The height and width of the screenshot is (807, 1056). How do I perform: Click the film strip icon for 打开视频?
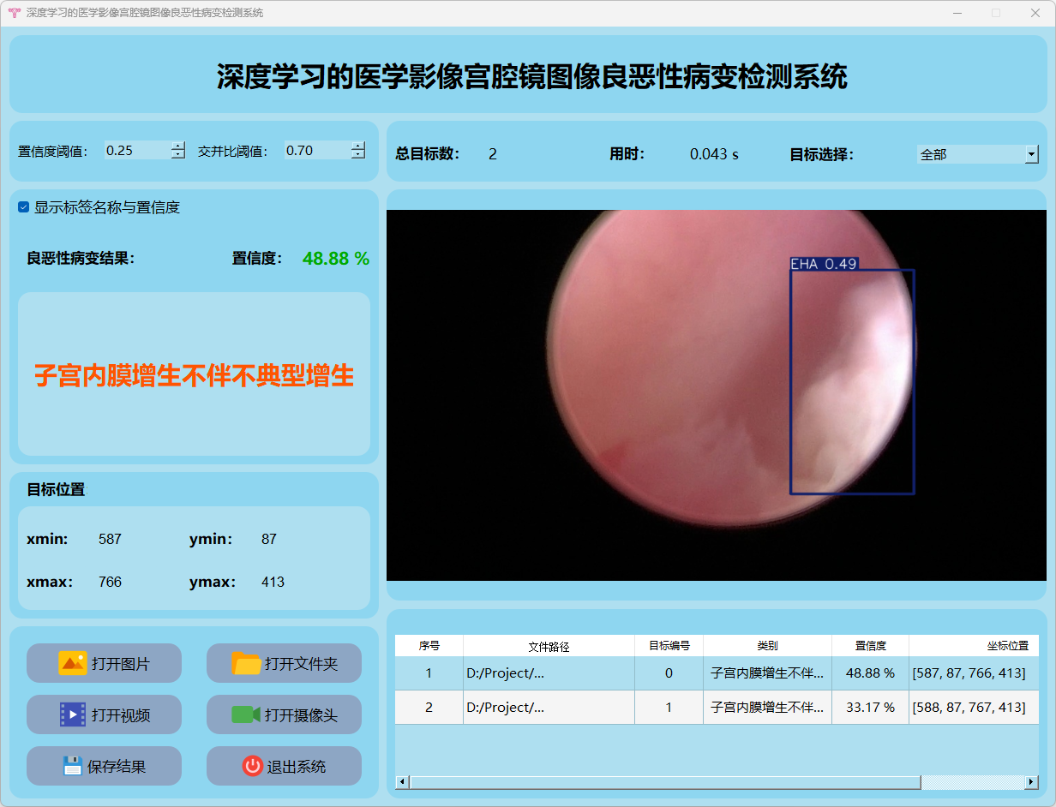73,714
